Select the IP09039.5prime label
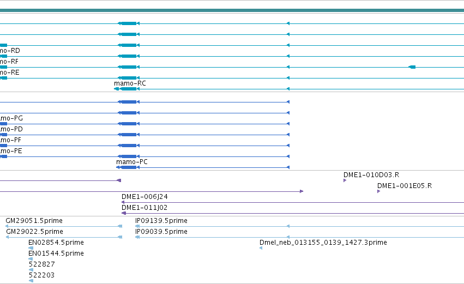The width and height of the screenshot is (464, 284). click(161, 232)
